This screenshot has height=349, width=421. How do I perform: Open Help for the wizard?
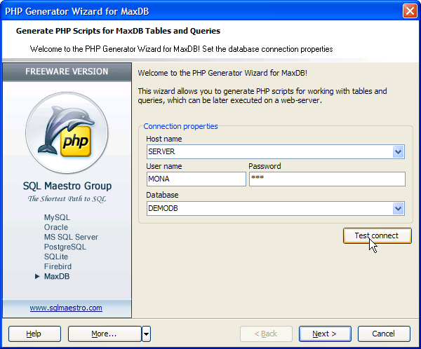tap(34, 334)
